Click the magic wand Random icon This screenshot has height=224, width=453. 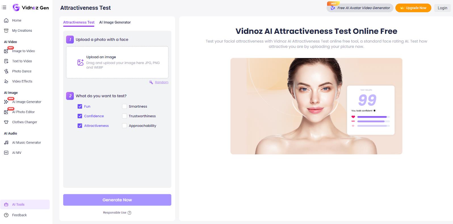[x=151, y=82]
